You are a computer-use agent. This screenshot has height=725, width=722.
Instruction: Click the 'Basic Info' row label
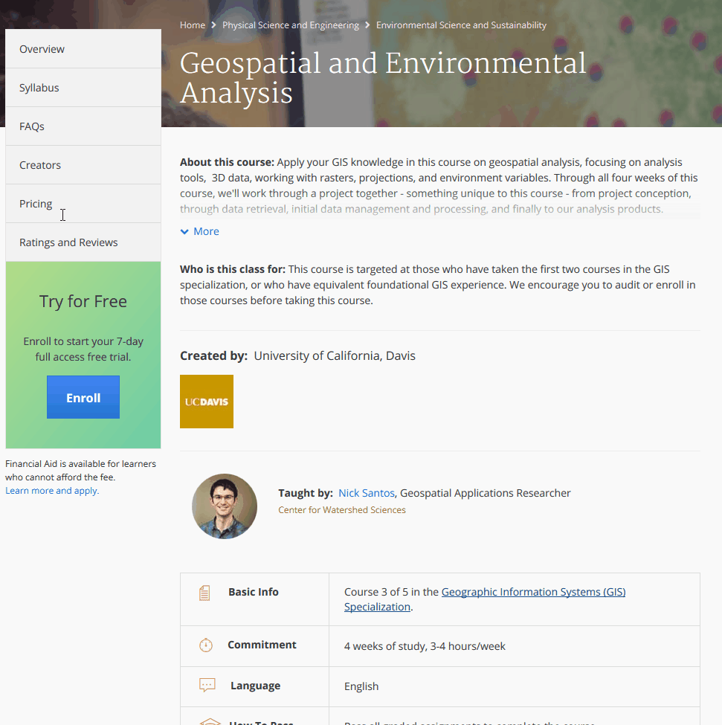click(254, 592)
